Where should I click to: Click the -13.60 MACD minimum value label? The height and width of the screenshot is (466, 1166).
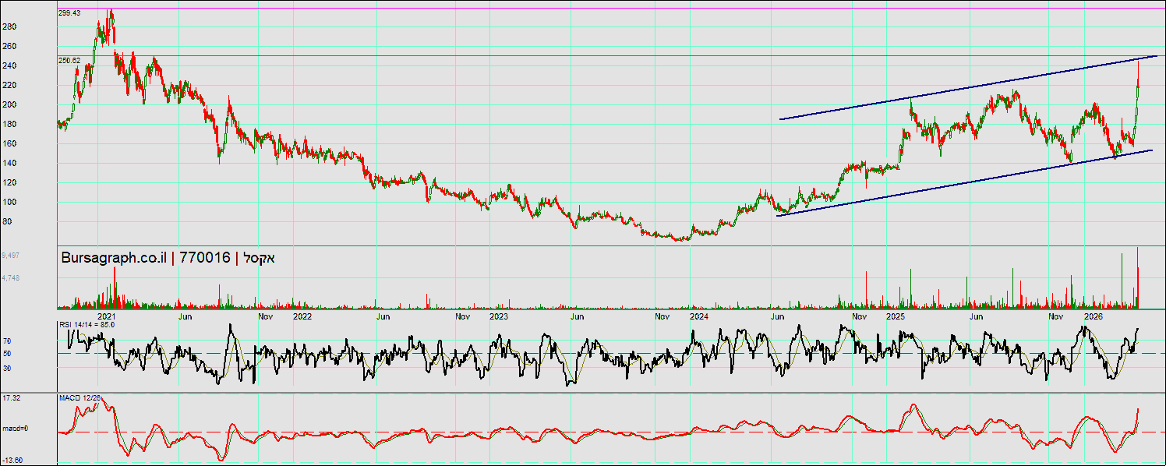click(x=12, y=460)
